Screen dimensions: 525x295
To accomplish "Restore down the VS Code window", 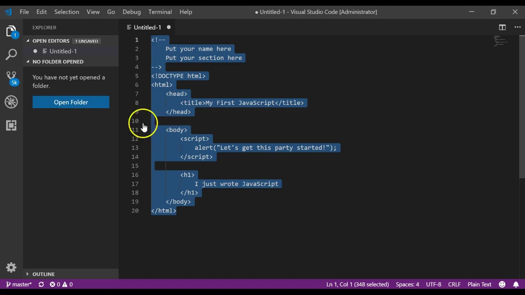I will tap(493, 12).
